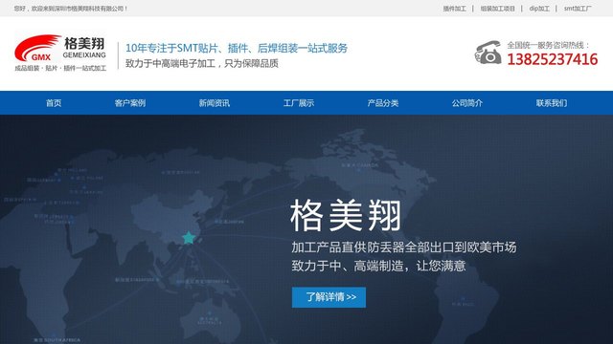613x344 pixels.
Task: Select 工厂展示 in the navigation bar
Action: point(299,103)
